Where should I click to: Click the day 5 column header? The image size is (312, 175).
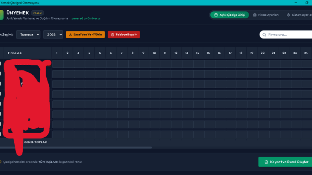[x=100, y=53]
